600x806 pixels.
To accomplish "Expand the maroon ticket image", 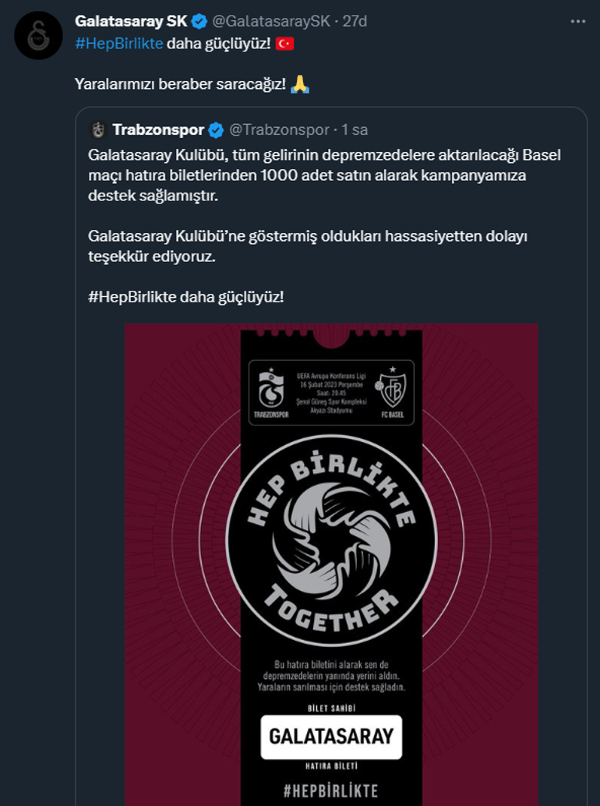I will pyautogui.click(x=331, y=564).
